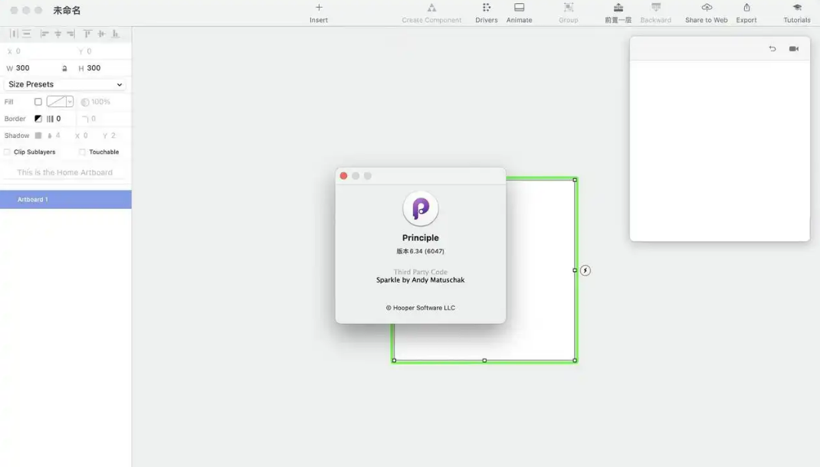Click the fill opacity 100% field

click(x=101, y=102)
